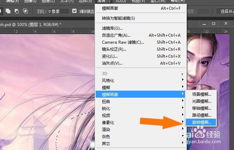Expand the 扭曲 distort submenu
The width and height of the screenshot is (234, 150).
click(x=141, y=101)
